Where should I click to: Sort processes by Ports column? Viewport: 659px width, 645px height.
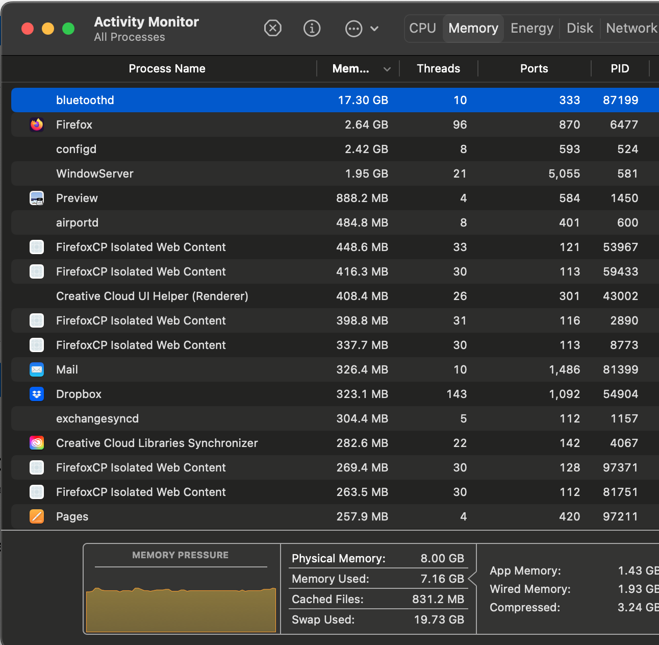tap(534, 68)
